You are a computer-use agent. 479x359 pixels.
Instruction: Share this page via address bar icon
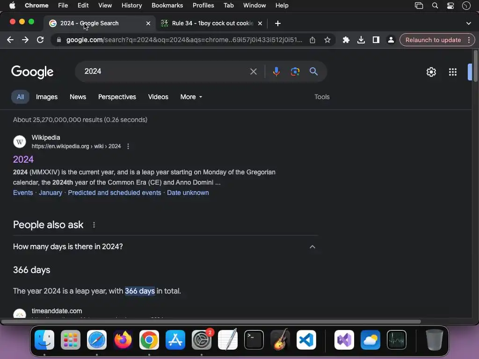pyautogui.click(x=312, y=40)
